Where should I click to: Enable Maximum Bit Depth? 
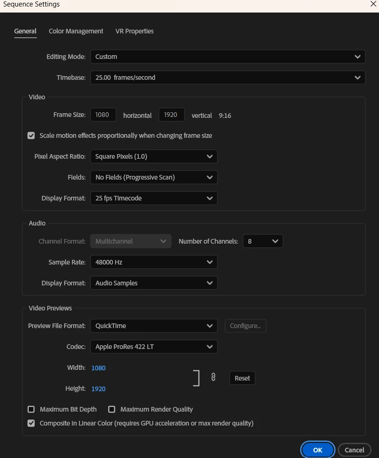coord(31,409)
